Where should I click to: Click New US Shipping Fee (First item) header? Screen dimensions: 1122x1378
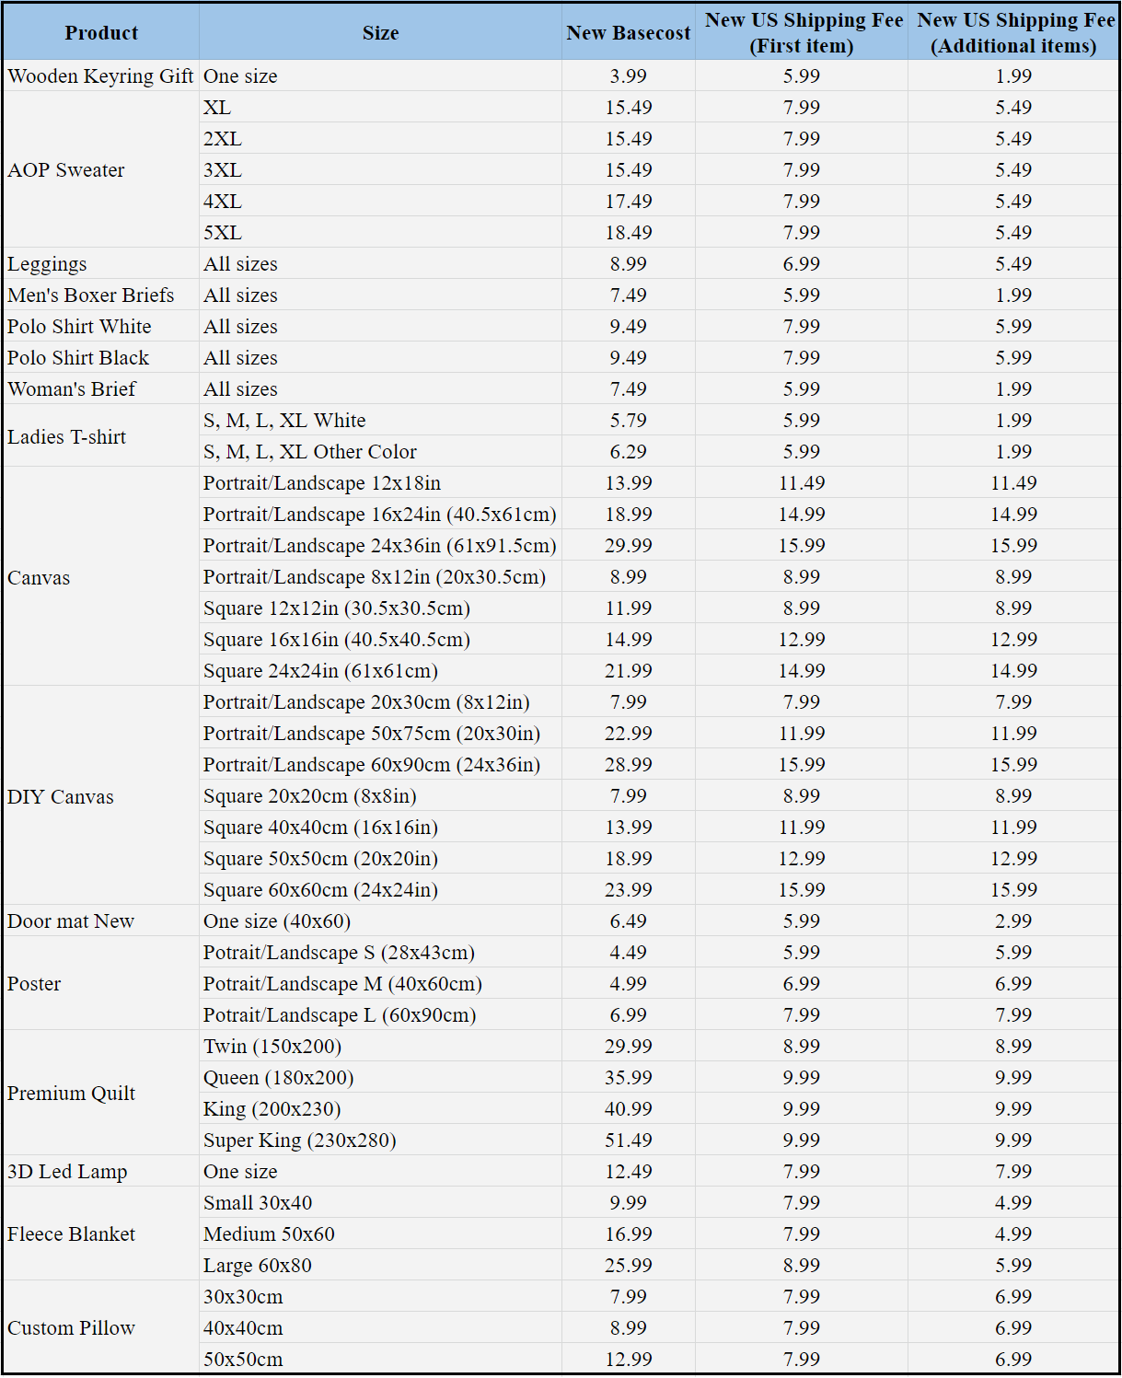click(802, 33)
